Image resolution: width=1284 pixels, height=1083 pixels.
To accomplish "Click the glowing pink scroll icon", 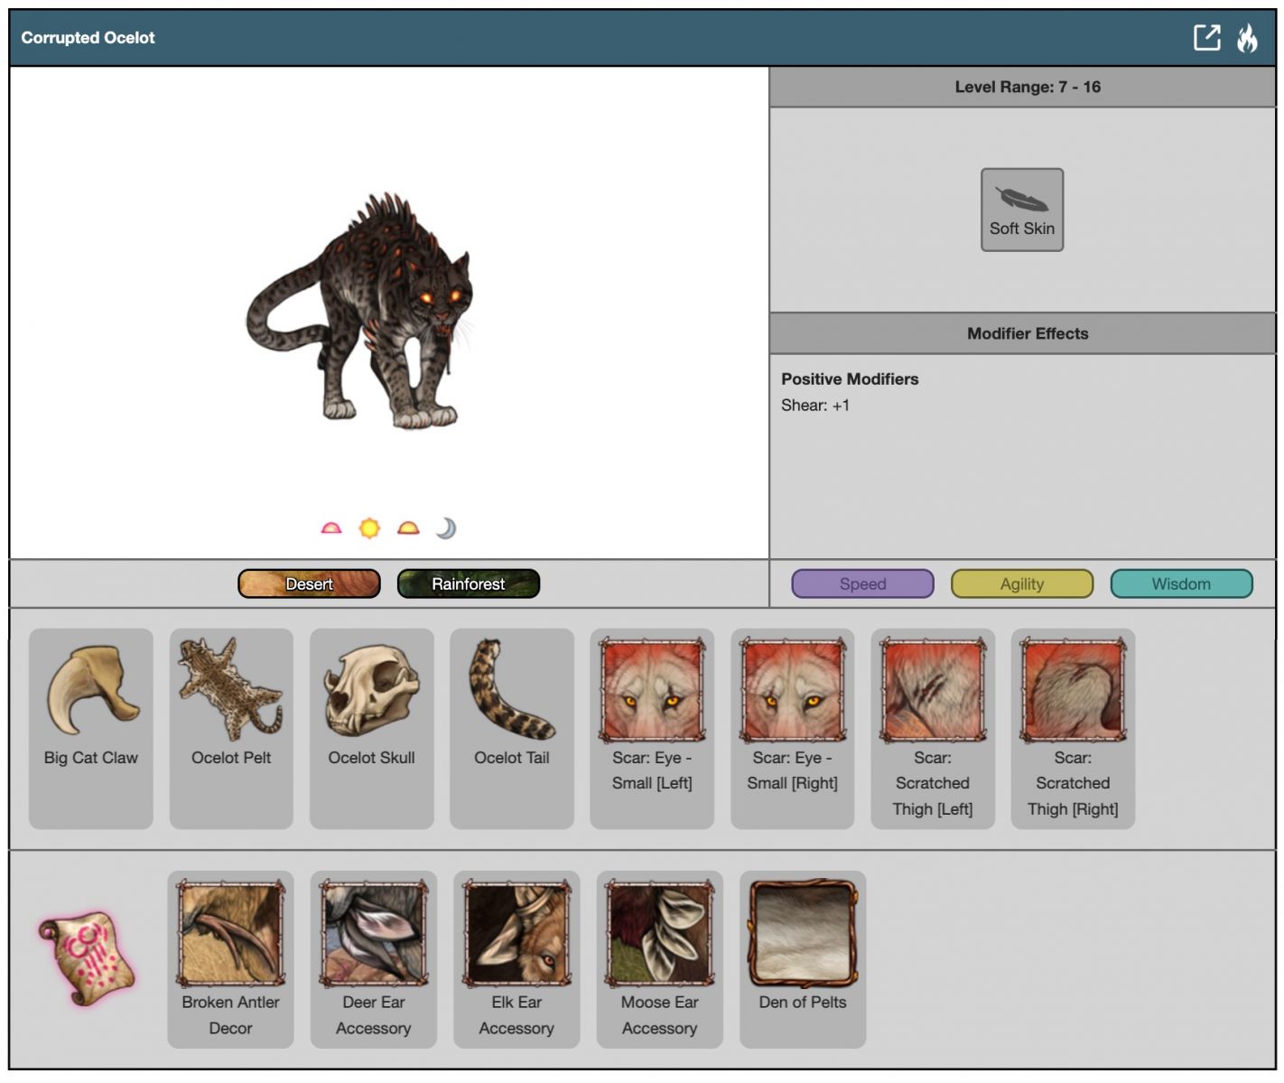I will [x=87, y=958].
